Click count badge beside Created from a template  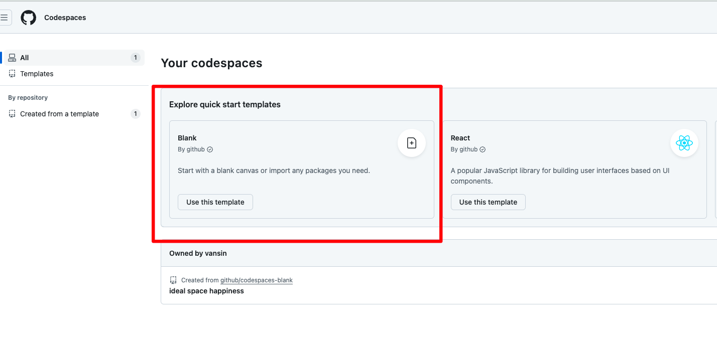click(x=135, y=114)
